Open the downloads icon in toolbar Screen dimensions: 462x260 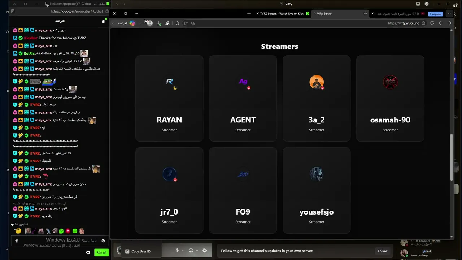tap(159, 23)
